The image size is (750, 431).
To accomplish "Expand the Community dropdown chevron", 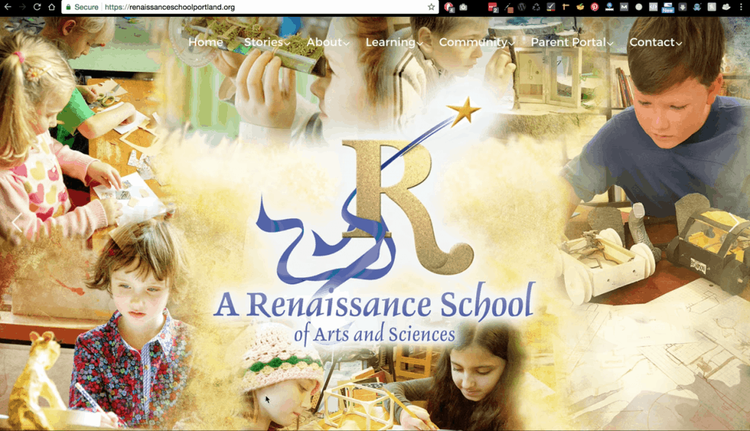I will tap(512, 43).
